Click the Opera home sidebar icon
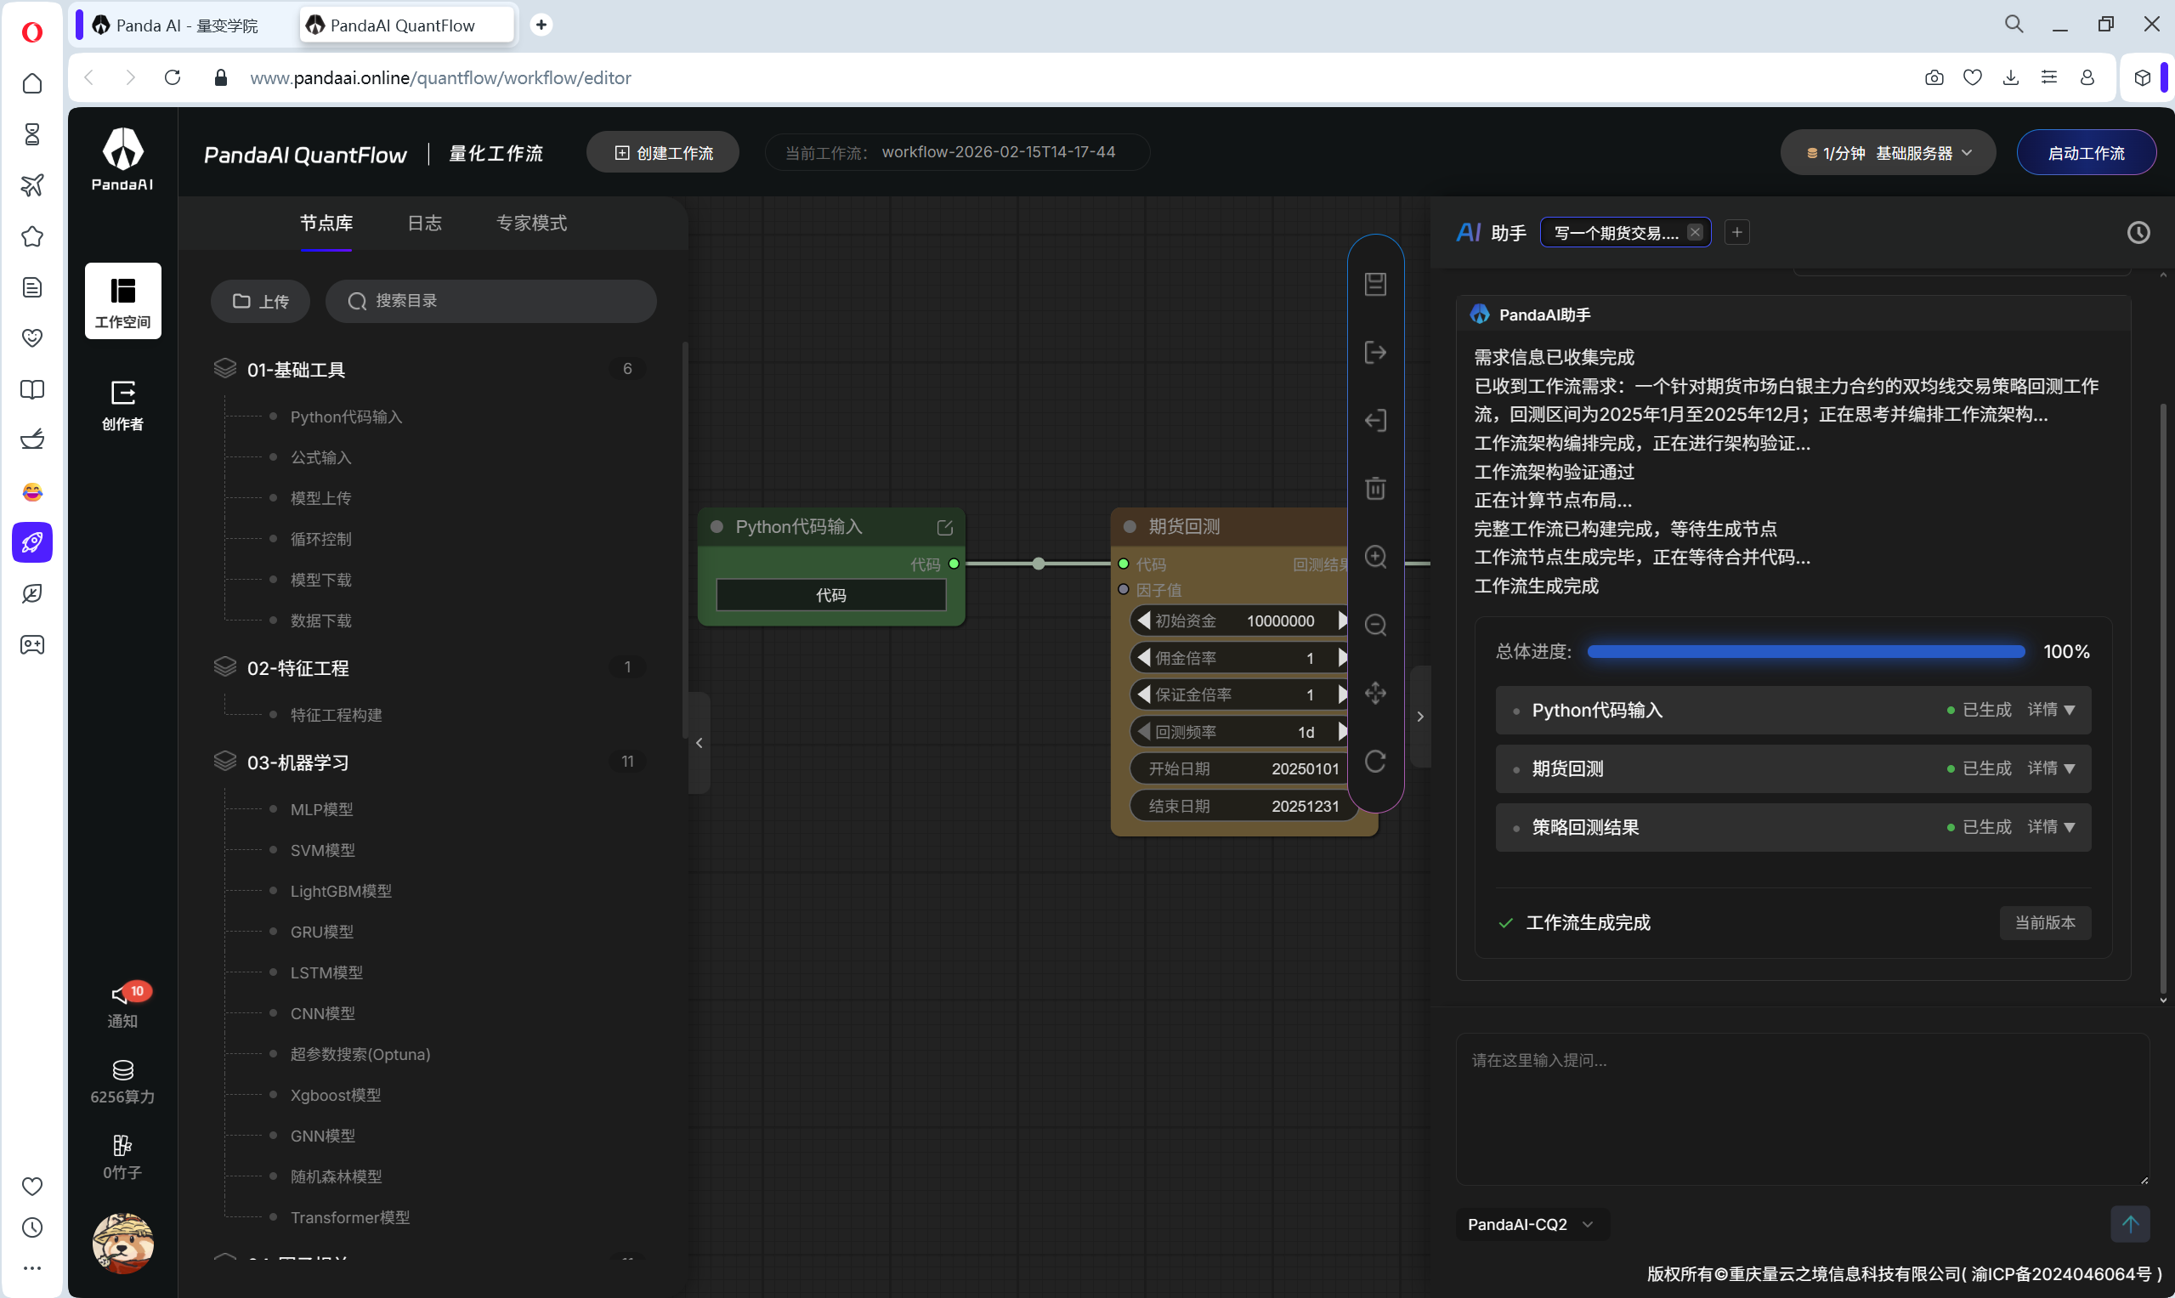 pyautogui.click(x=32, y=83)
